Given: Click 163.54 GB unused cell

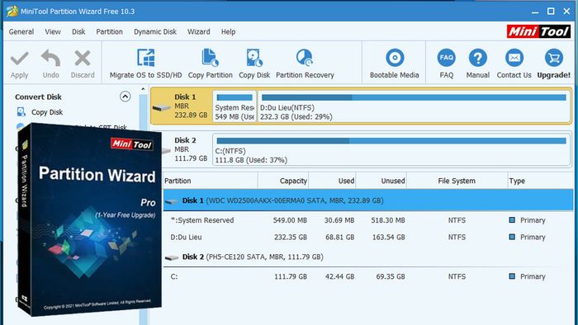Looking at the screenshot, I should pyautogui.click(x=389, y=237).
